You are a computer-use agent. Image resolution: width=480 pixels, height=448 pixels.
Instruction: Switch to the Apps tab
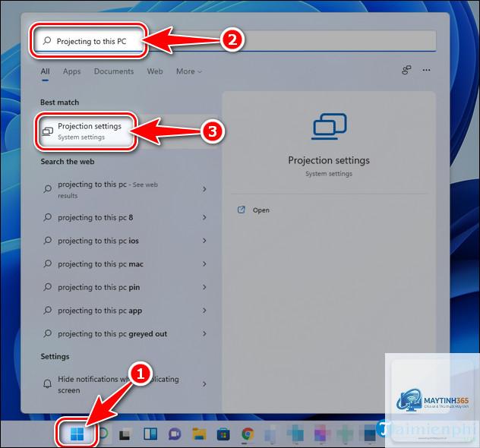tap(71, 71)
